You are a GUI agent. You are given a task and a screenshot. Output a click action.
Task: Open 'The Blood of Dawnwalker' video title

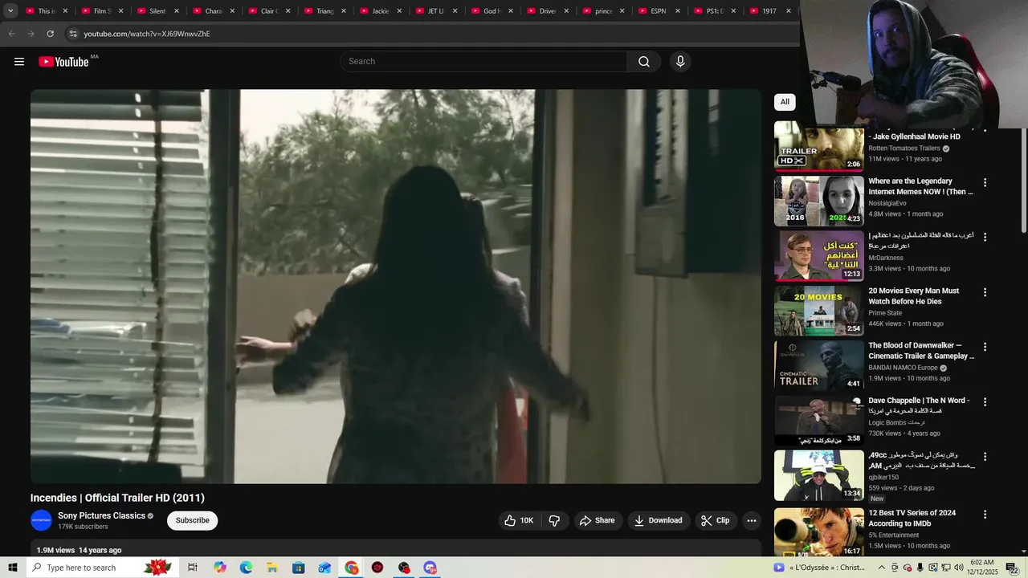pyautogui.click(x=921, y=351)
